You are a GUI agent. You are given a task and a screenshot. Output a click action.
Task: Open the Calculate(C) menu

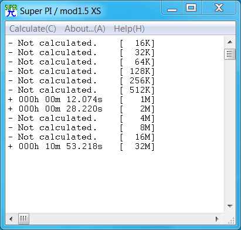coord(33,29)
